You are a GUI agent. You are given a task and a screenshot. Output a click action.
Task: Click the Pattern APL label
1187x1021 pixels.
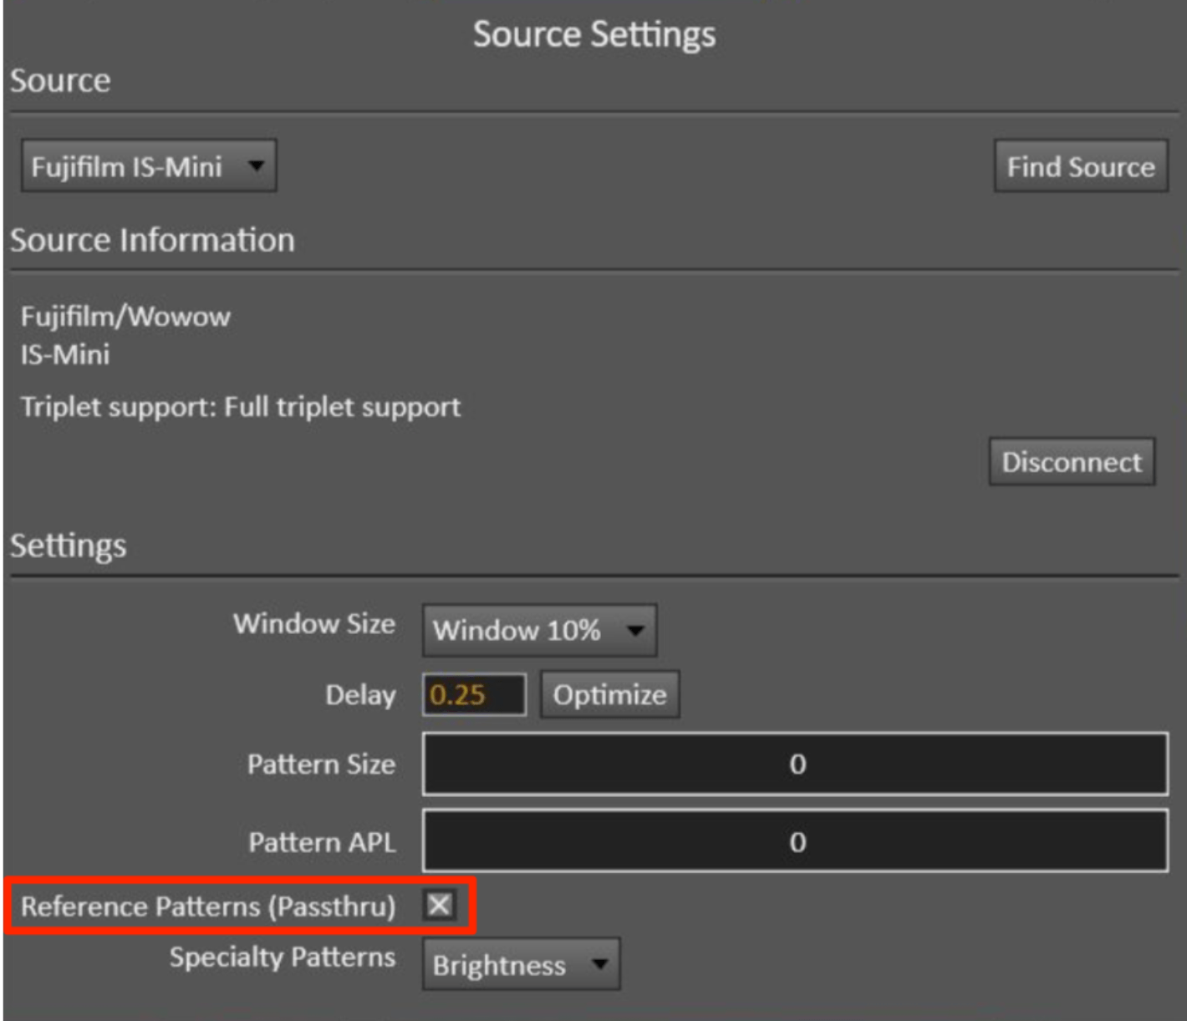click(x=322, y=841)
